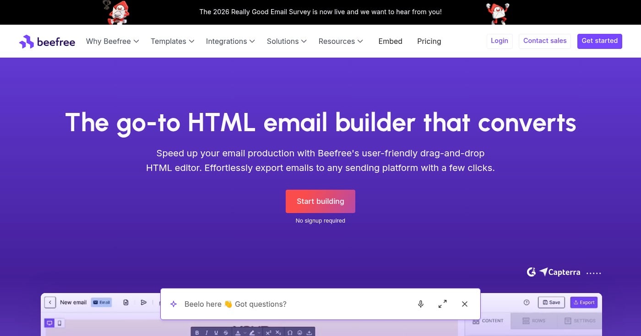Enable desktop preview mode

(49, 323)
